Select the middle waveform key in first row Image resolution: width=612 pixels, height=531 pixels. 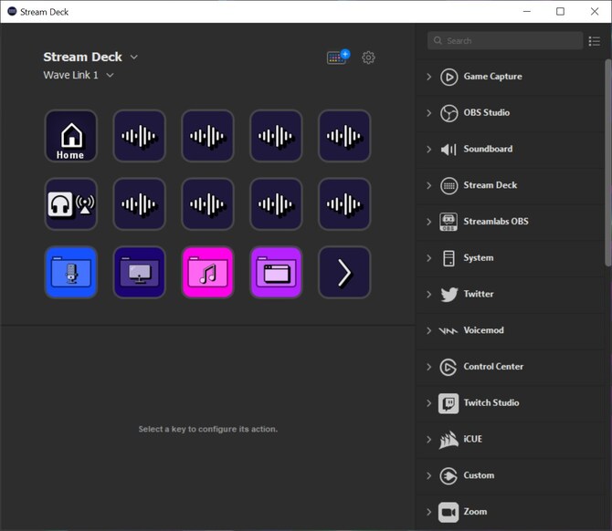pos(207,136)
